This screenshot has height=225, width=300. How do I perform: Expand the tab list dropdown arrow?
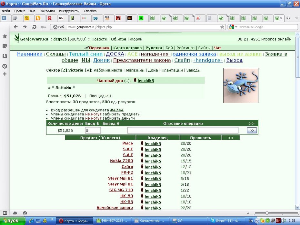click(296, 18)
